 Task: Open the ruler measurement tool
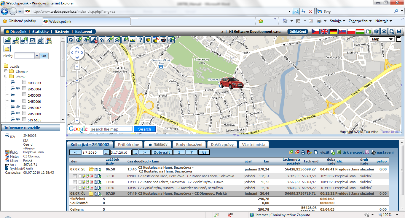[133, 40]
